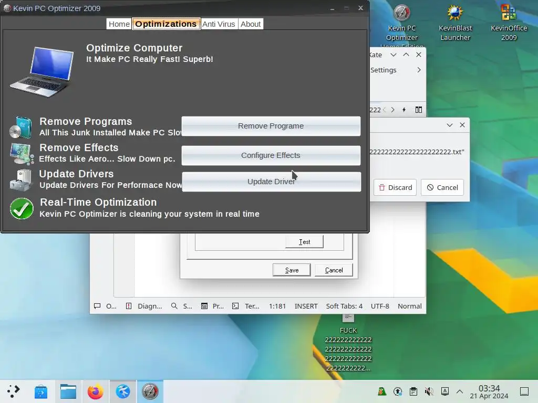Click the Remove Programe button

pos(271,126)
